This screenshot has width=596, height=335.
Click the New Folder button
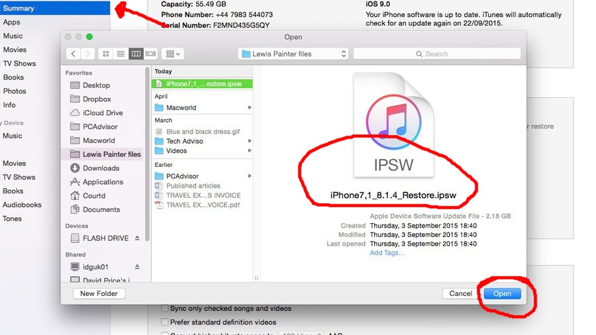[99, 293]
